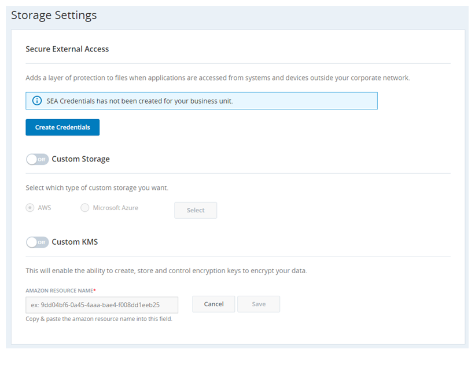Click the Cancel button
Image resolution: width=475 pixels, height=375 pixels.
pos(213,304)
